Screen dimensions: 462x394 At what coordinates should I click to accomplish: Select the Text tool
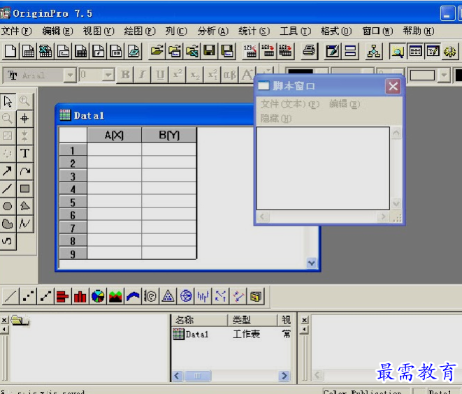[x=24, y=154]
